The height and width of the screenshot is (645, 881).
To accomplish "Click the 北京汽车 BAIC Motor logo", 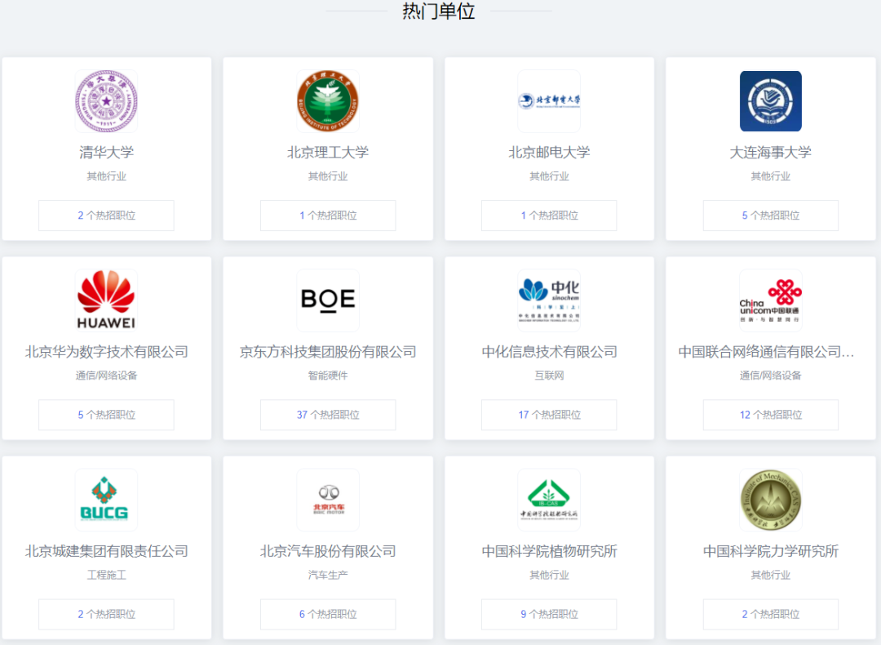I will click(x=327, y=499).
